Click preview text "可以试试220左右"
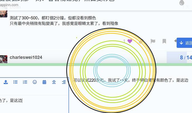The height and width of the screenshot is (113, 192). (x=89, y=80)
